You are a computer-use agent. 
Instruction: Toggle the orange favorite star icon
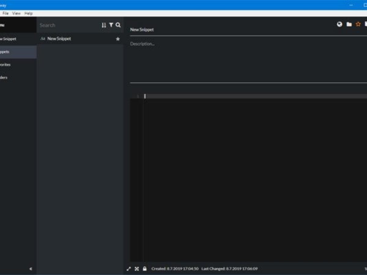coord(358,24)
